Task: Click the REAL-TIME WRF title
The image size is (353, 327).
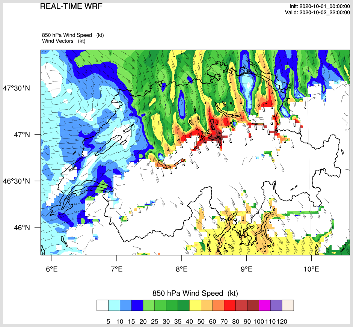Action: [x=71, y=6]
